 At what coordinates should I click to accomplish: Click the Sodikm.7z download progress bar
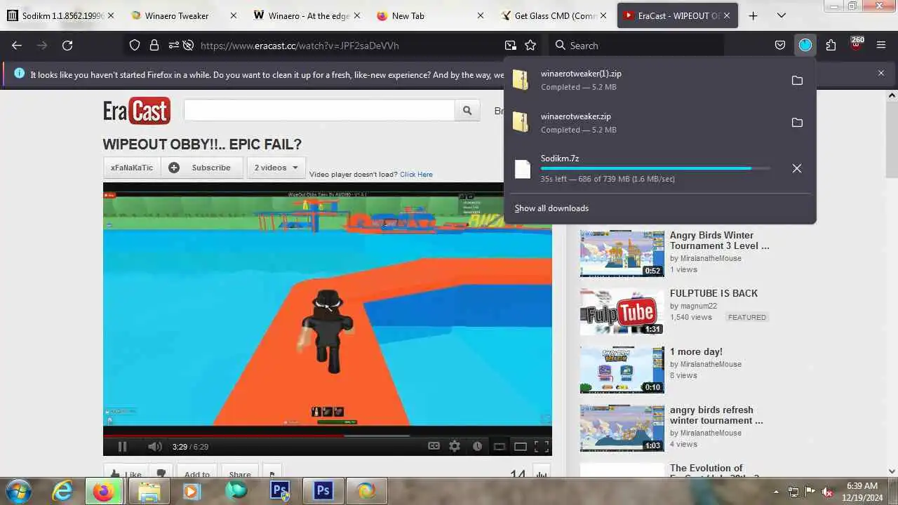pos(655,168)
